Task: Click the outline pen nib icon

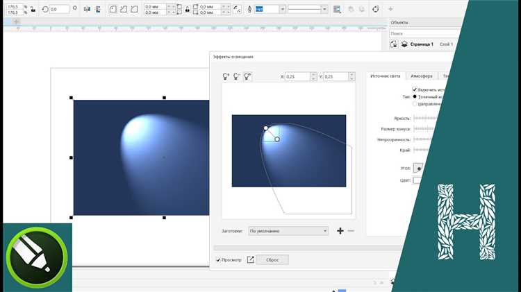Action: [249, 9]
